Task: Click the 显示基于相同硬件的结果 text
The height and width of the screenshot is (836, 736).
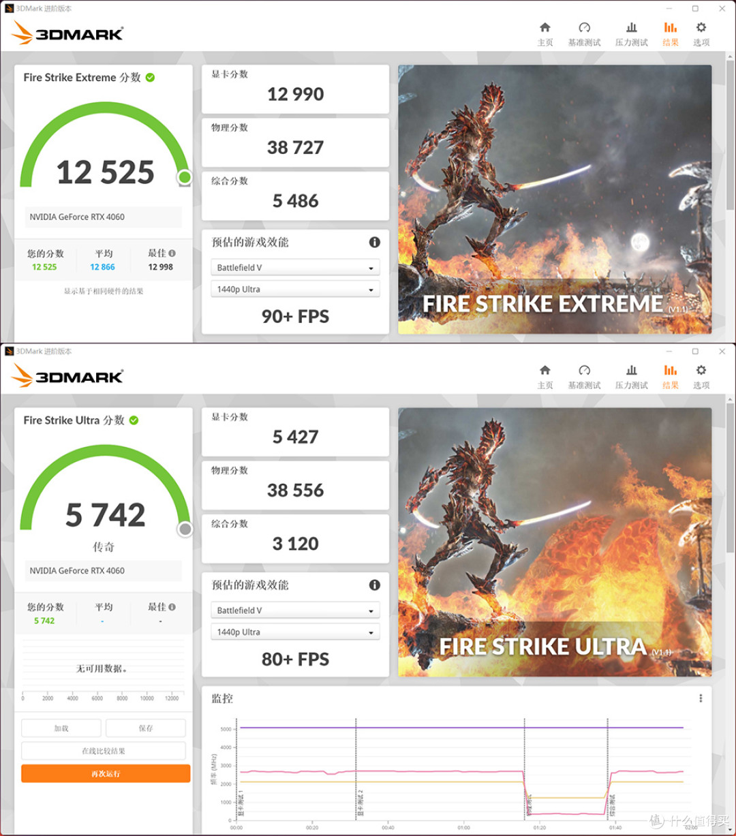Action: click(104, 291)
